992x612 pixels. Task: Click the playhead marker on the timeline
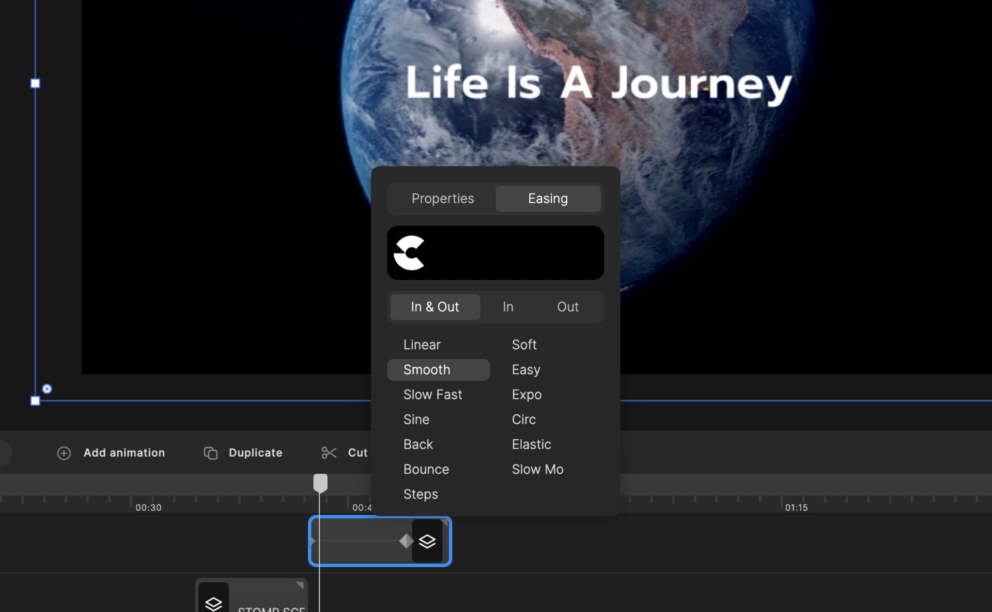coord(320,481)
